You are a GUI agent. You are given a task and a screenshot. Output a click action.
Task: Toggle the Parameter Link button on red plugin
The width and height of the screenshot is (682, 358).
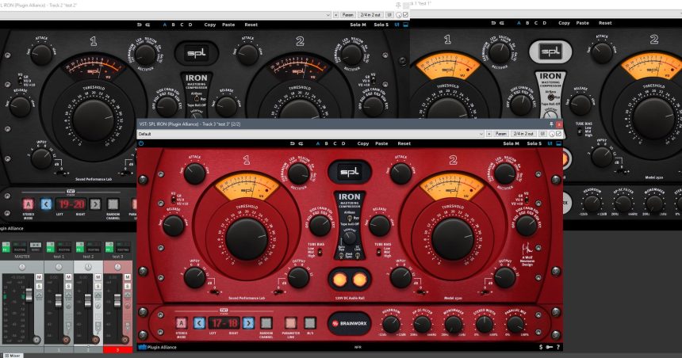[x=290, y=323]
